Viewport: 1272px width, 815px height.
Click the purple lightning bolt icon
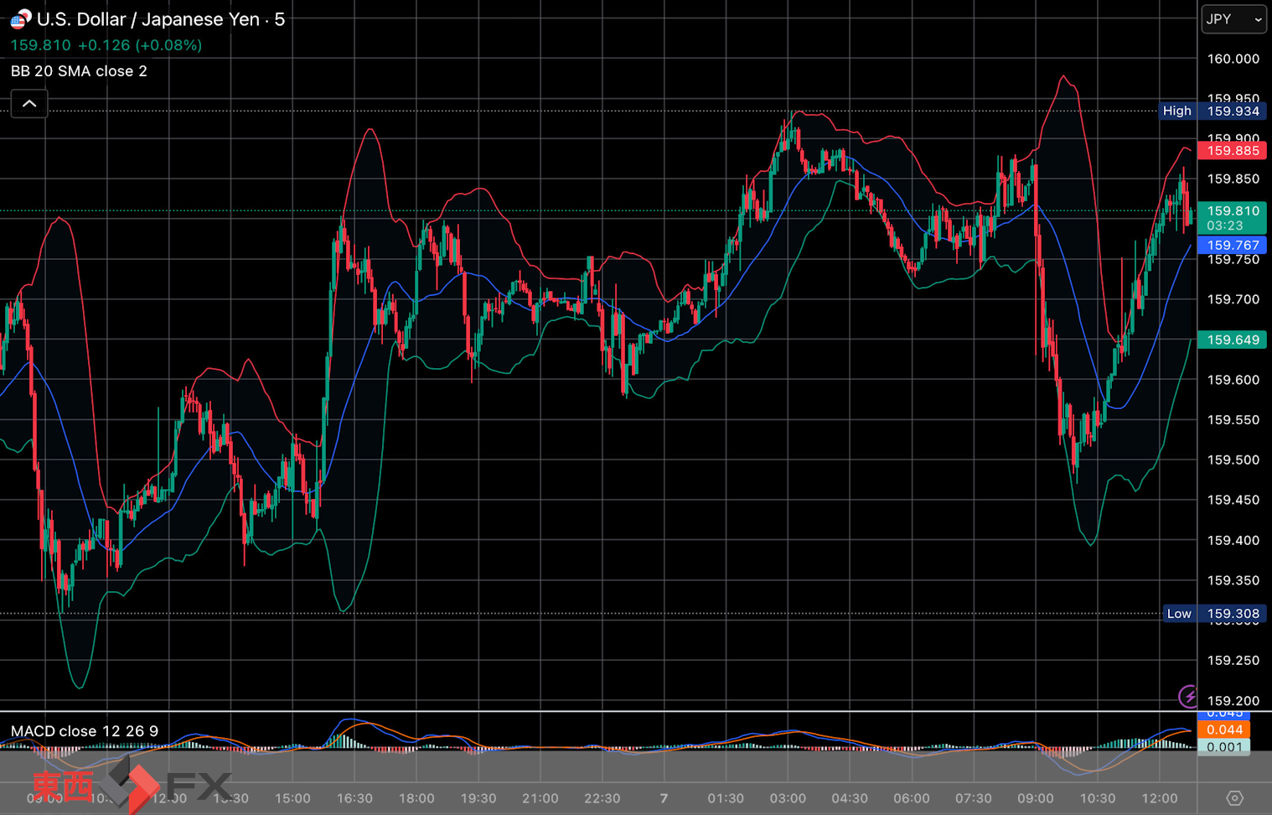click(1188, 696)
